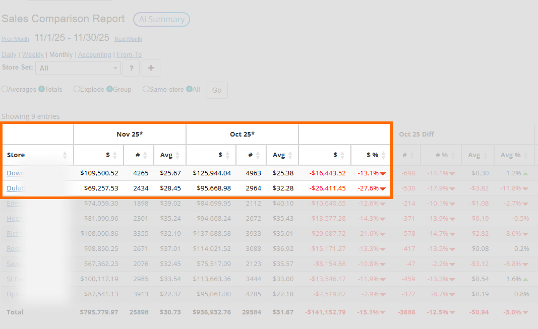Click the AI Summary button
The height and width of the screenshot is (329, 538).
point(161,20)
